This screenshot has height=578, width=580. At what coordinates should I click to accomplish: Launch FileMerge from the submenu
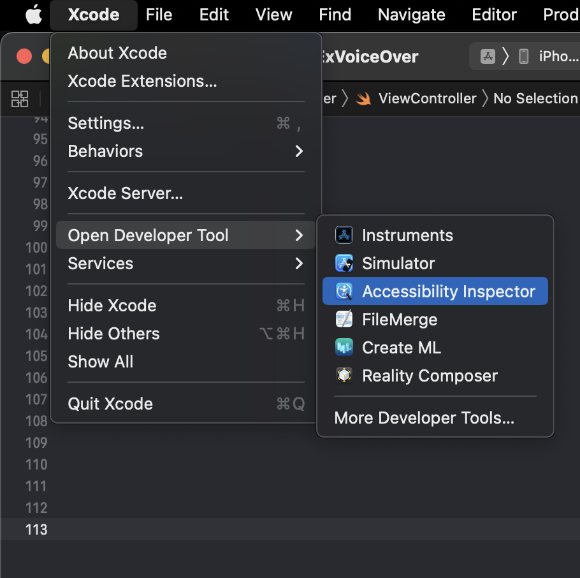(435, 320)
